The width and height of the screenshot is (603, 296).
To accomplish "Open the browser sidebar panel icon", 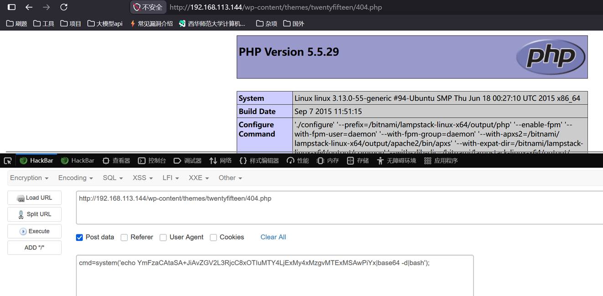I will coord(11,7).
